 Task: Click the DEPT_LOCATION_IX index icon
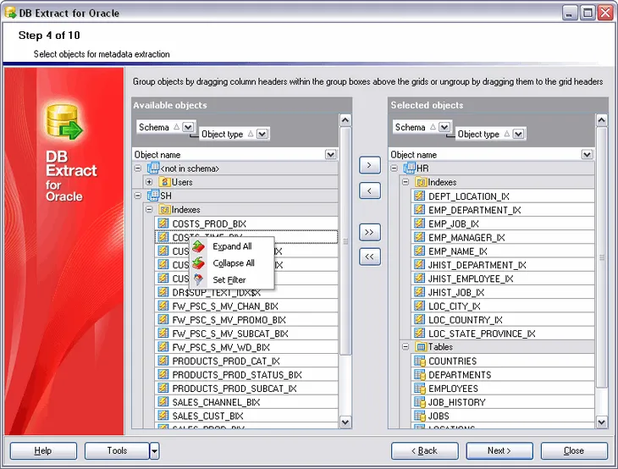click(419, 196)
